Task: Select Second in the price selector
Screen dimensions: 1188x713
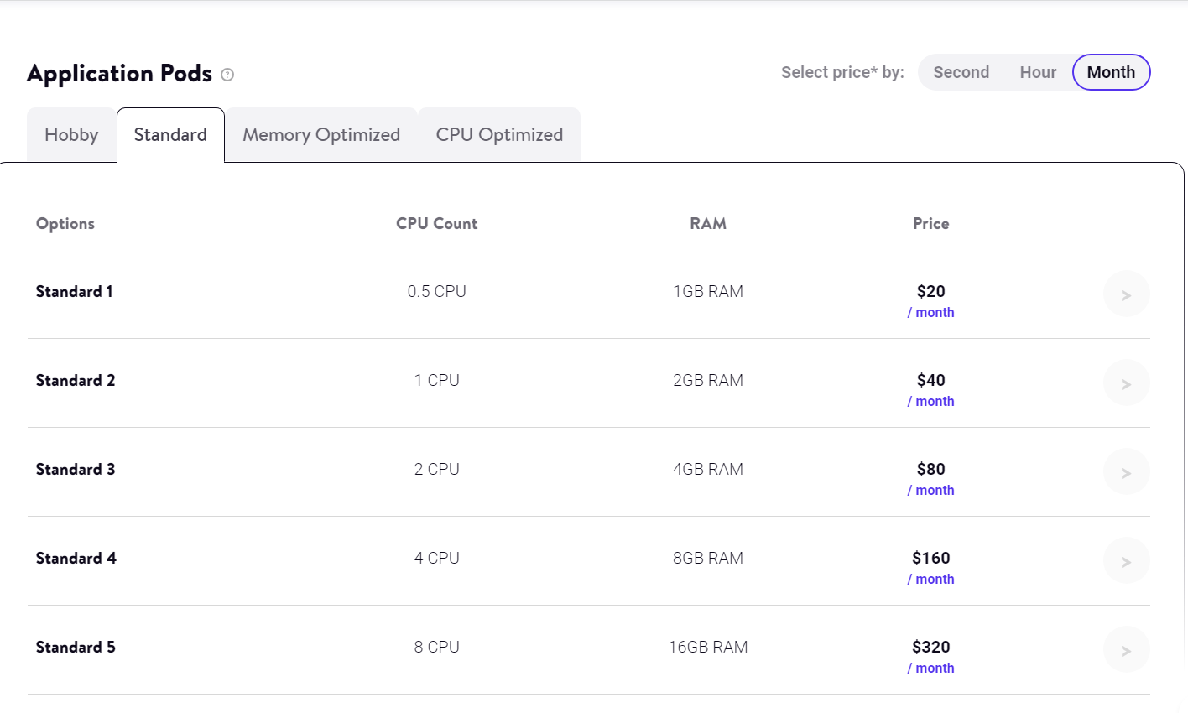Action: 961,72
